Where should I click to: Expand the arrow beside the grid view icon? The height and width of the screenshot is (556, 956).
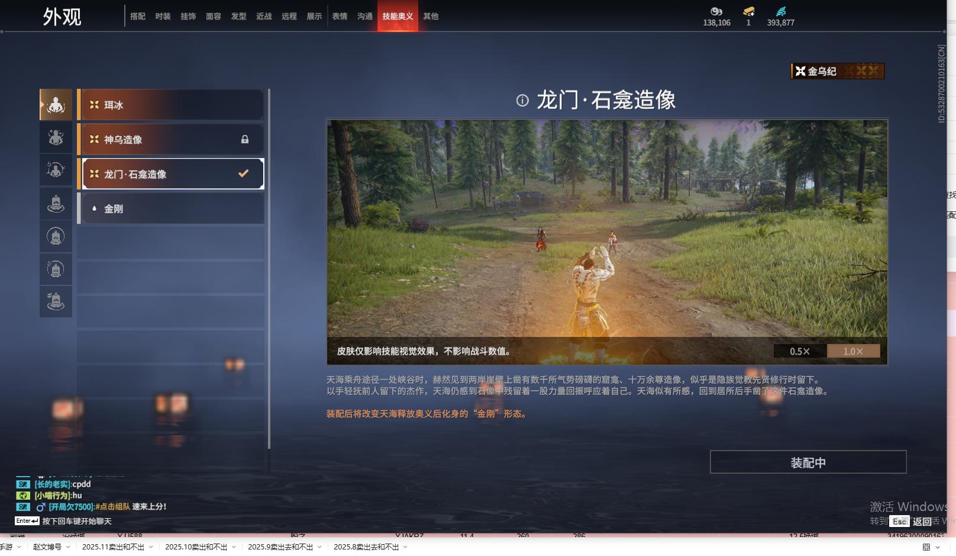pyautogui.click(x=938, y=547)
